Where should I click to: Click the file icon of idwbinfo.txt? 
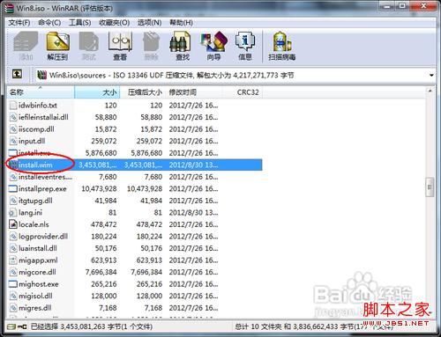[x=13, y=106]
